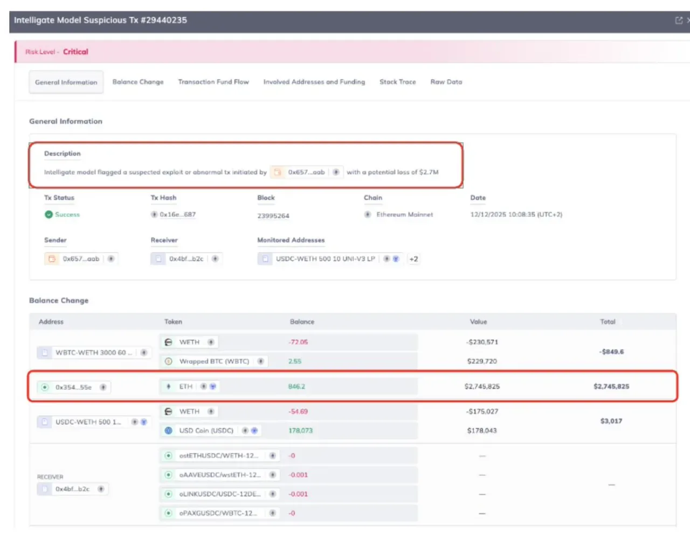Click the ETH balance value 846.2

[x=296, y=387]
